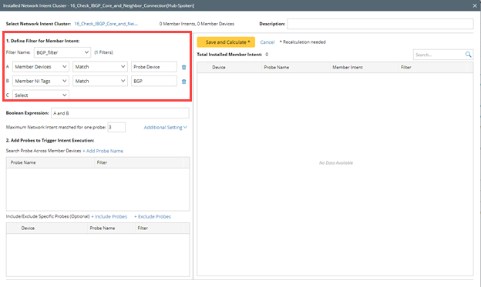481x287 pixels.
Task: Expand Additional Setting options
Action: pyautogui.click(x=165, y=128)
